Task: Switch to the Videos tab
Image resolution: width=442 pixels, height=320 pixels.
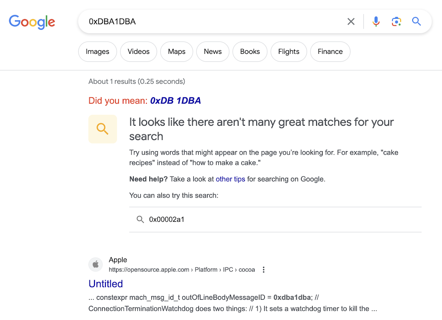Action: tap(138, 52)
